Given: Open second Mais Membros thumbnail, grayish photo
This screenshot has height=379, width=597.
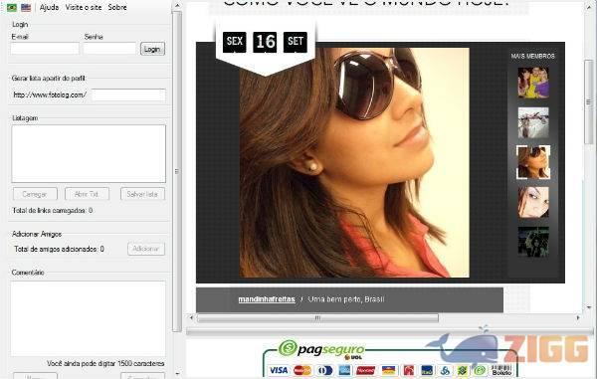Looking at the screenshot, I should [533, 122].
